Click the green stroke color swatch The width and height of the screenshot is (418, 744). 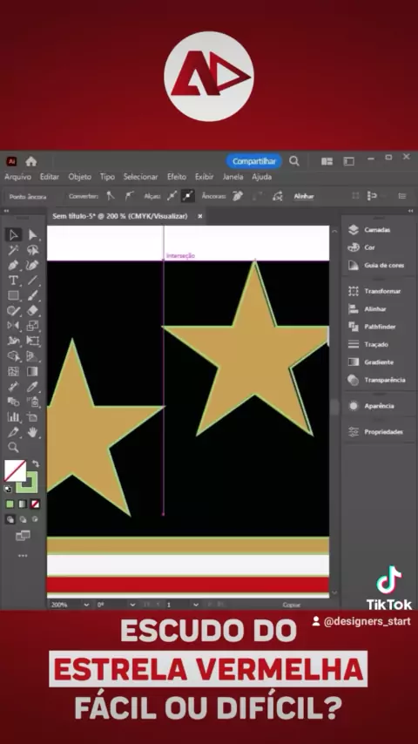tap(28, 482)
